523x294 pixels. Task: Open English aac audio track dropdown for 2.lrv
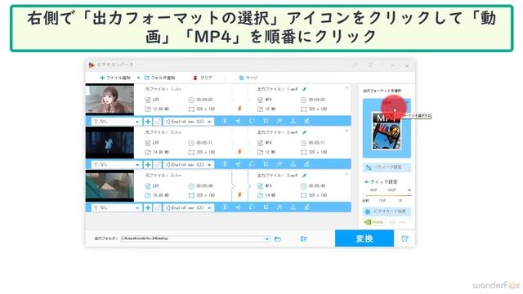pyautogui.click(x=189, y=165)
